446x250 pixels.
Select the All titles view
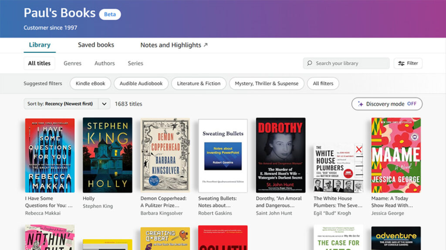coord(39,63)
